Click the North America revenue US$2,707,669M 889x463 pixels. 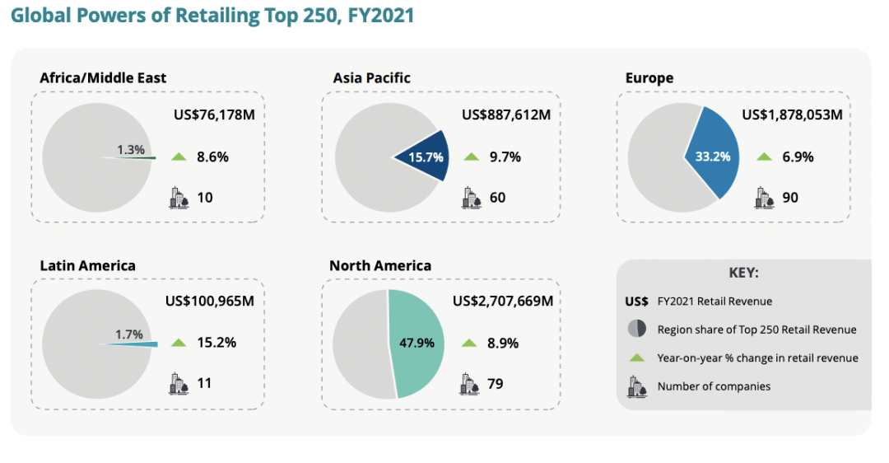[x=502, y=301]
